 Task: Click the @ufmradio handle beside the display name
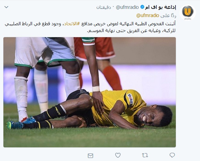127,7
